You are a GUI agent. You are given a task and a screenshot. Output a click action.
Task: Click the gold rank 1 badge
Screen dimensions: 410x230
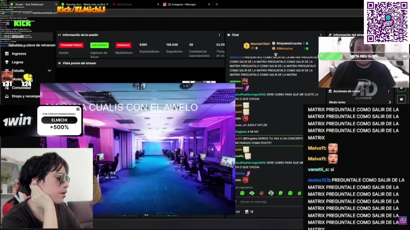pos(246,46)
